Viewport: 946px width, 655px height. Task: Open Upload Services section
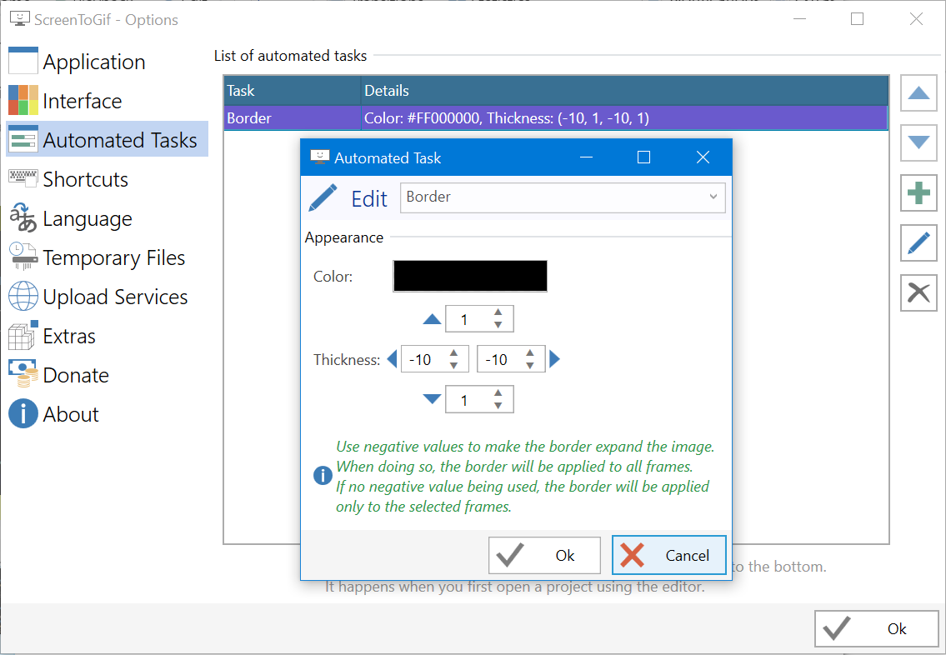(107, 297)
